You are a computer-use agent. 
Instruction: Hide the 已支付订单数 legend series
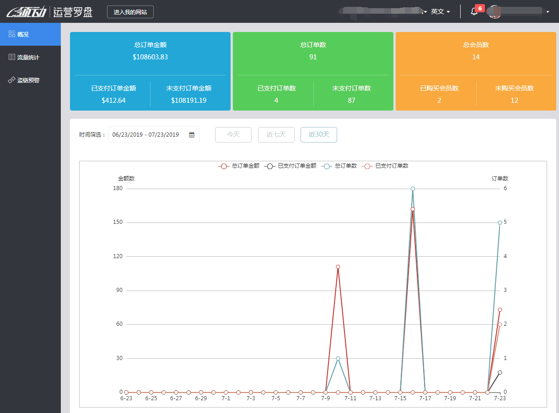pyautogui.click(x=385, y=166)
